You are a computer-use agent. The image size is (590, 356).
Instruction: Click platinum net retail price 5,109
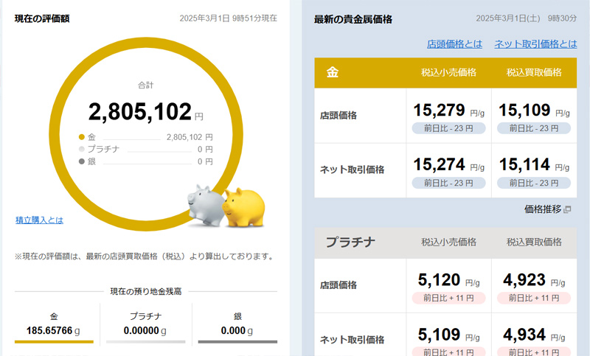(439, 334)
